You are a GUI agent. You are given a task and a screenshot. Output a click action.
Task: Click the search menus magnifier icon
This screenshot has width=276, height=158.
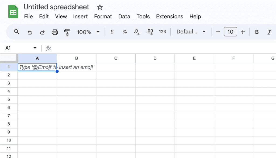(17, 32)
